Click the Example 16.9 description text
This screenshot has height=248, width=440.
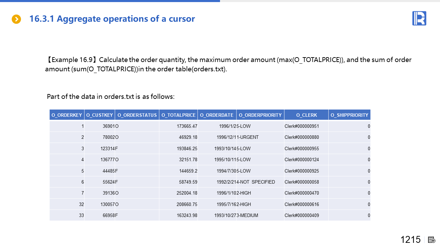click(228, 64)
